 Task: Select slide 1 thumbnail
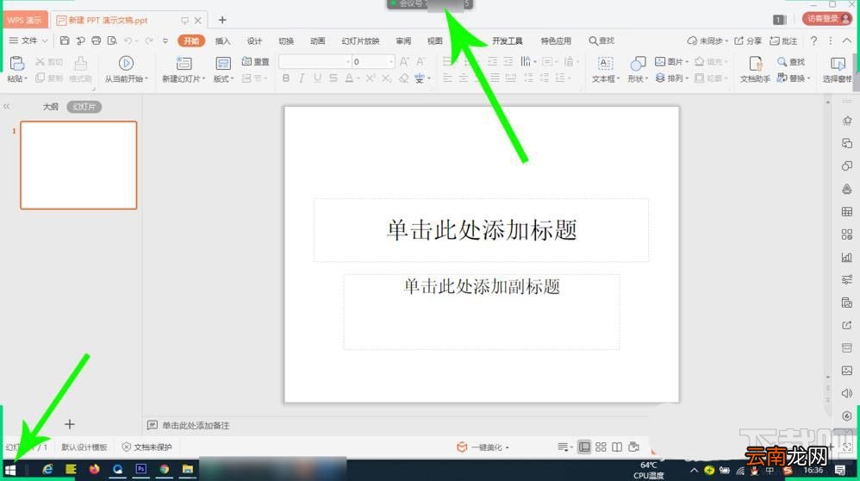(78, 166)
